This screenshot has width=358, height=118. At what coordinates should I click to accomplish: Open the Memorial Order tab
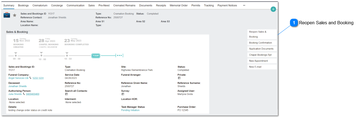[179, 5]
